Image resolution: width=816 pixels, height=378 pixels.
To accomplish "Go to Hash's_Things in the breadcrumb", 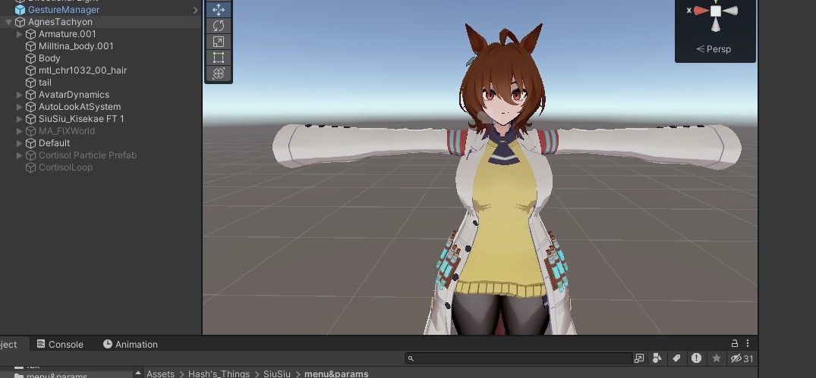I will click(219, 374).
